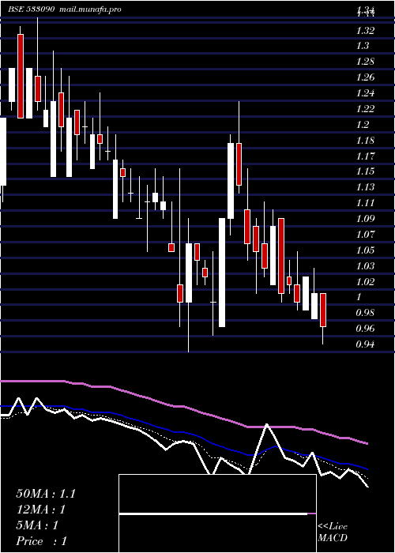Image resolution: width=395 pixels, height=553 pixels.
Task: Select the 1.03 axis value
Action: click(x=365, y=266)
